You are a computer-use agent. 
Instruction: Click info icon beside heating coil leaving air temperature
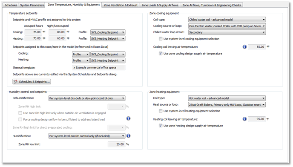(x=244, y=119)
